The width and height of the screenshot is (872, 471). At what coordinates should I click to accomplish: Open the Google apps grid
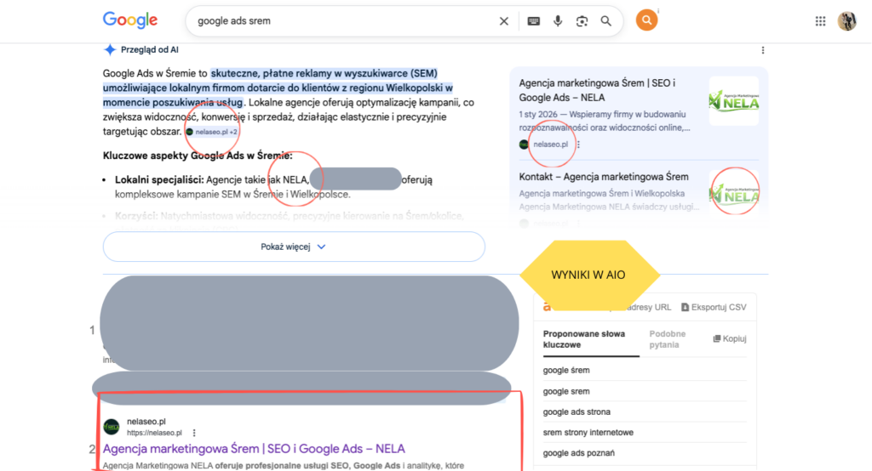(x=820, y=21)
